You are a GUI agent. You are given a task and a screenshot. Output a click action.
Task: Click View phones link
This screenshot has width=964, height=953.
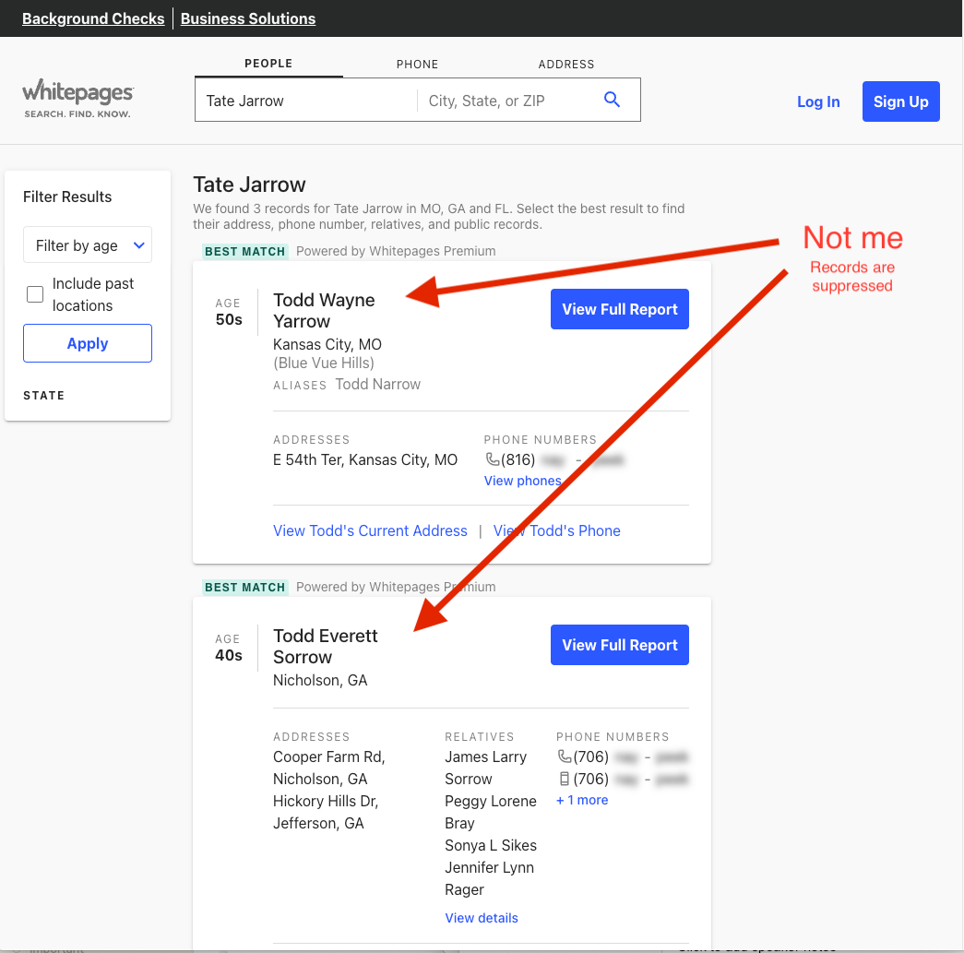522,481
